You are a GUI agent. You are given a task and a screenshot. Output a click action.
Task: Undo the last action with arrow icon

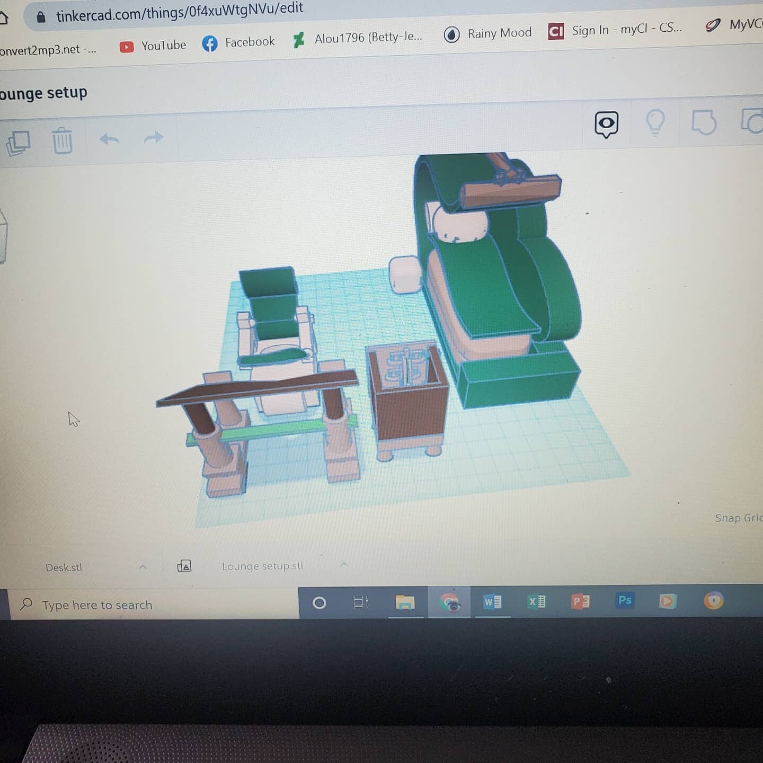pos(109,139)
